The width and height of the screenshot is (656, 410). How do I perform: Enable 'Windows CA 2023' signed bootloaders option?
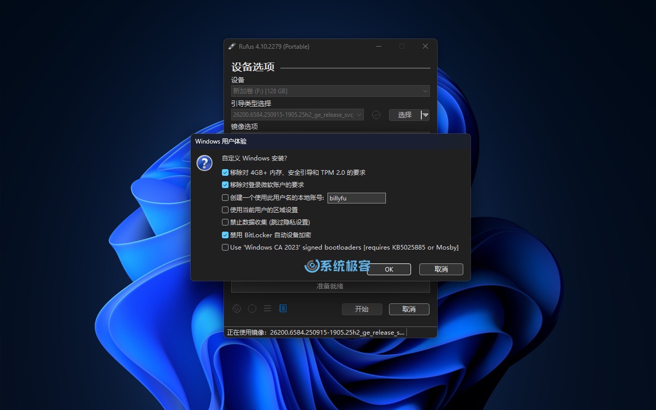point(225,248)
